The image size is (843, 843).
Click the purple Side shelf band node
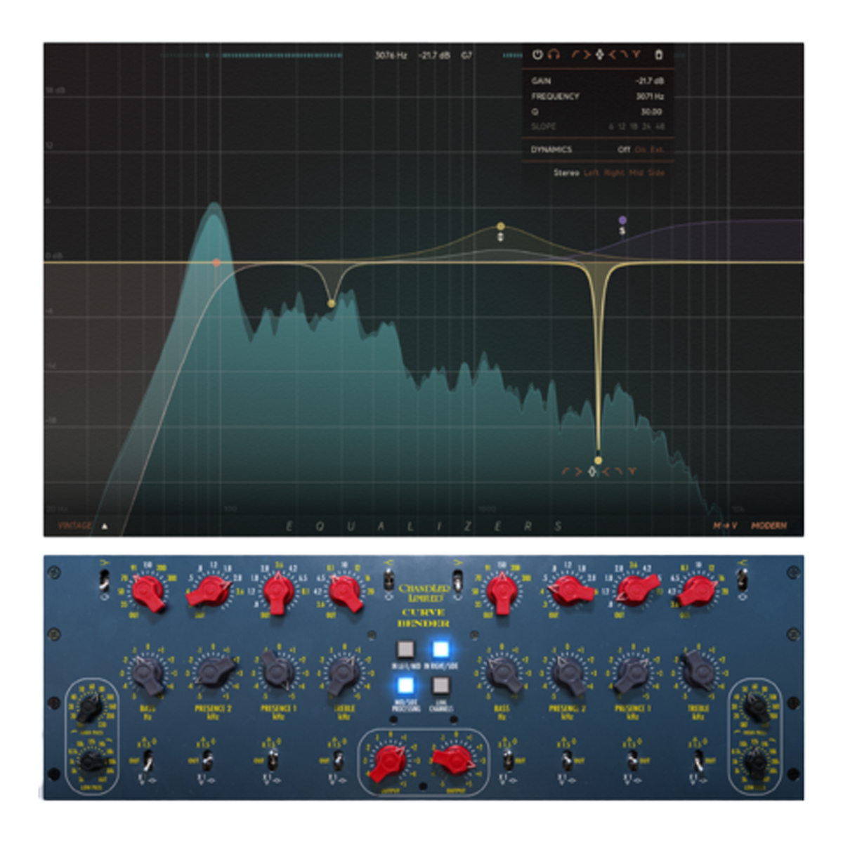(x=622, y=221)
